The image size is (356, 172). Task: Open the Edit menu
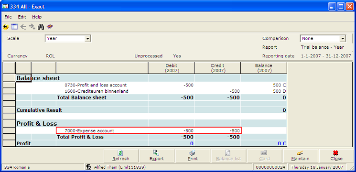pos(22,17)
